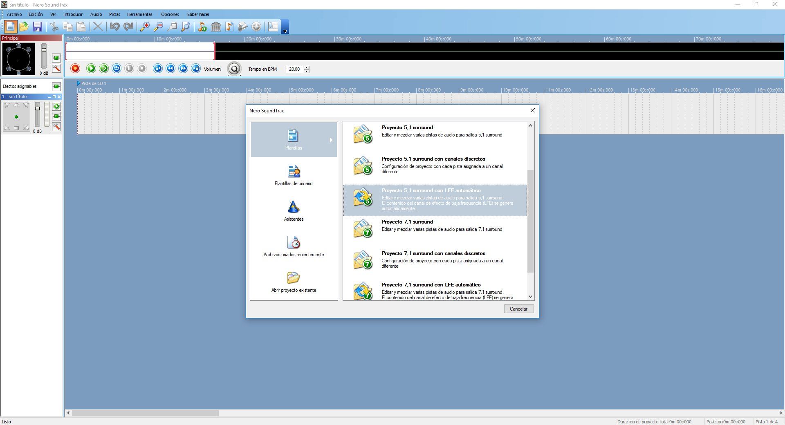Open Efectos asignables green effects icon
Image resolution: width=785 pixels, height=425 pixels.
click(x=56, y=86)
